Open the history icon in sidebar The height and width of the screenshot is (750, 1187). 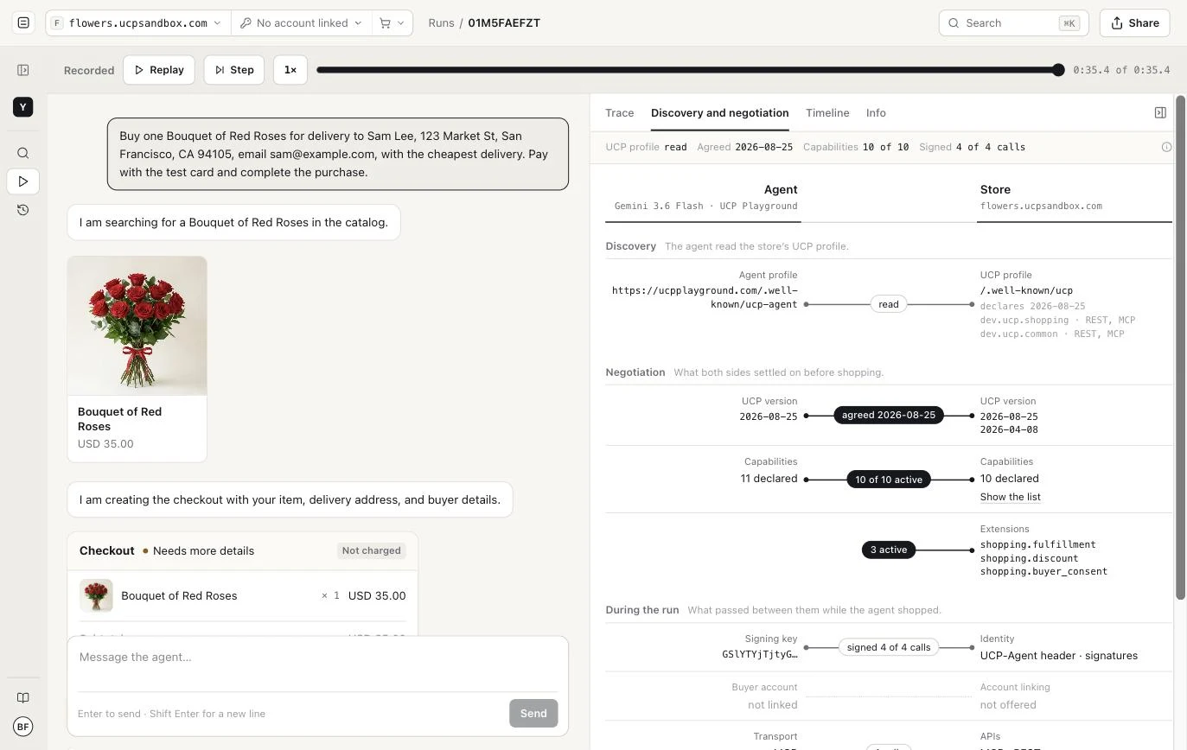23,210
